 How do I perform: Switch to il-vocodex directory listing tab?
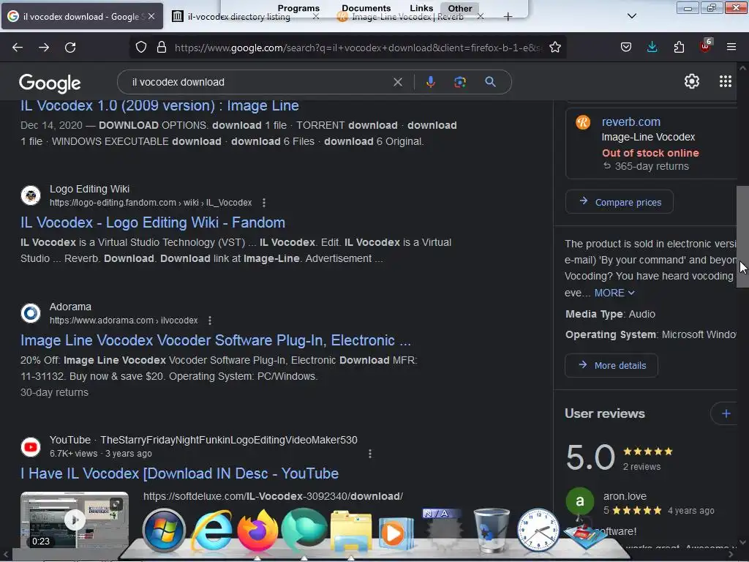click(239, 17)
